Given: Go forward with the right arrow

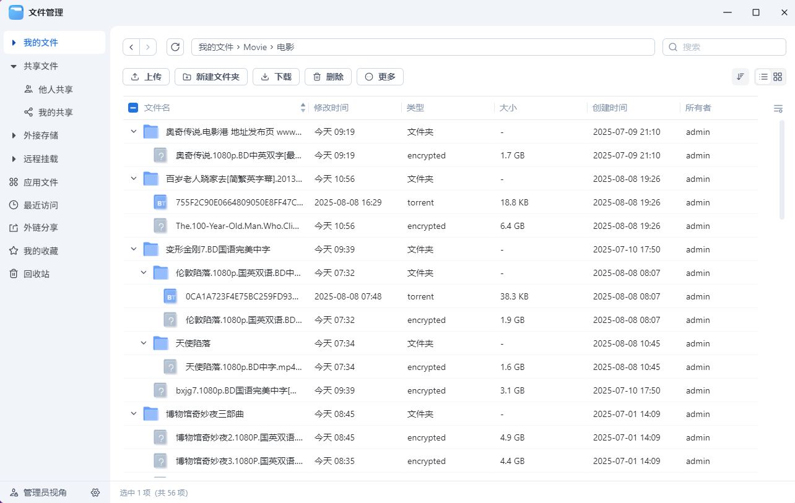Looking at the screenshot, I should click(148, 47).
